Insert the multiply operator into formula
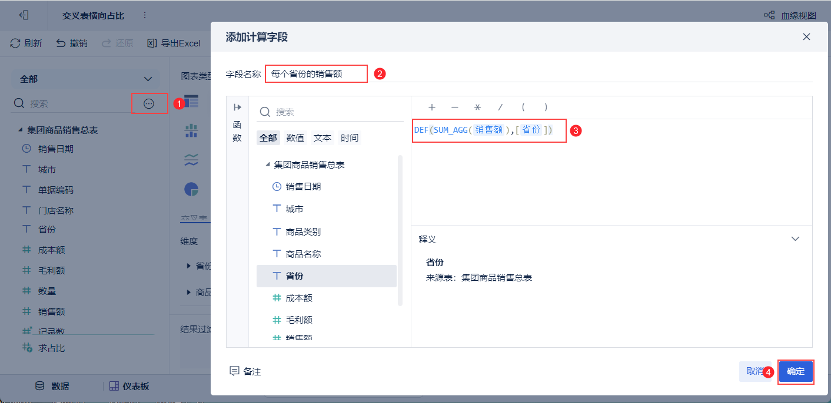This screenshot has height=403, width=831. [478, 107]
